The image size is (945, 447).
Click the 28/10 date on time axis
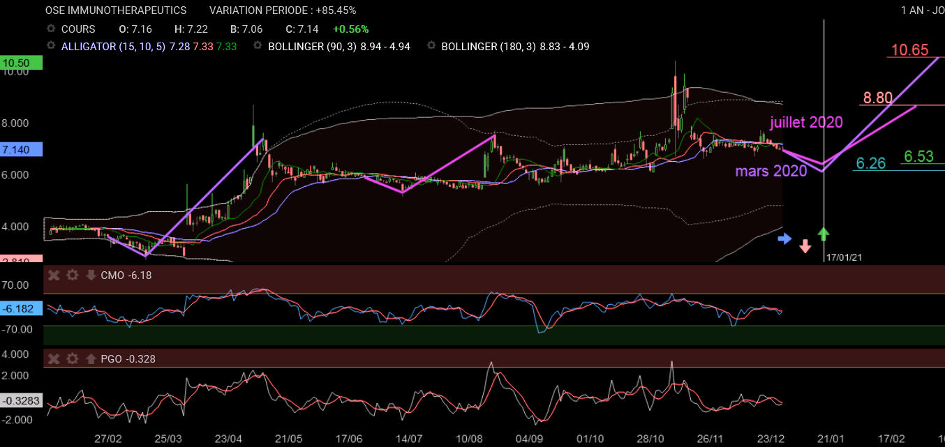pos(650,438)
